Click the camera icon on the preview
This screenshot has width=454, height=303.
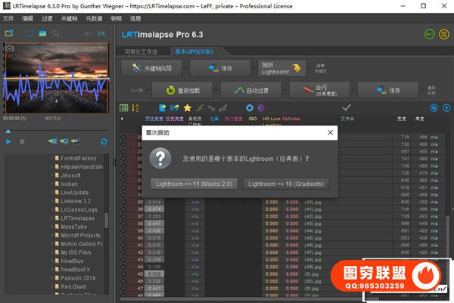(x=11, y=48)
